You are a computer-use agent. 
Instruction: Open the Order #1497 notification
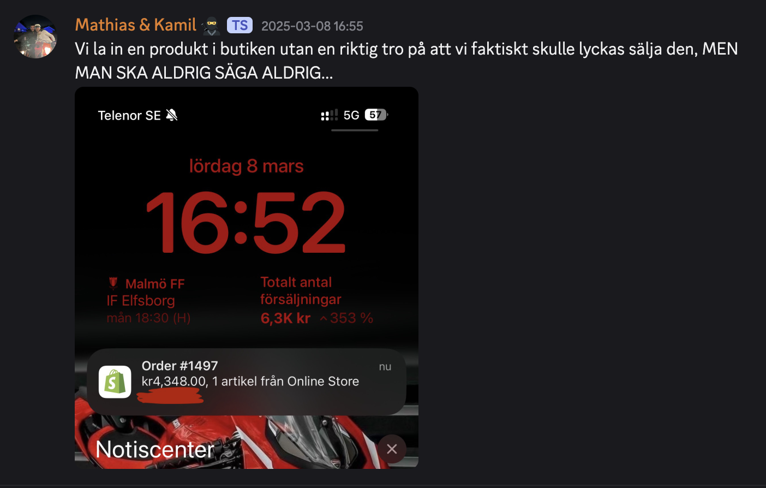pyautogui.click(x=247, y=382)
